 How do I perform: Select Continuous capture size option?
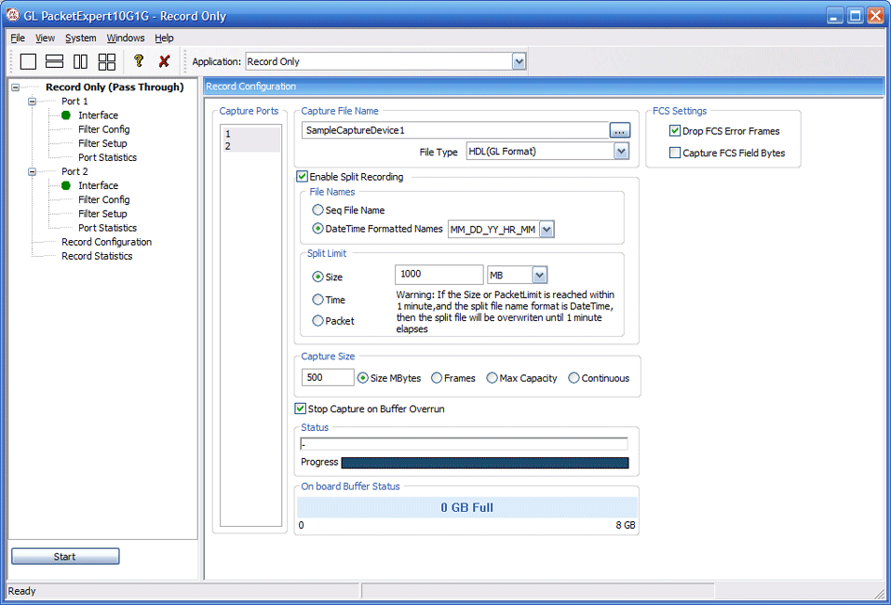[574, 378]
